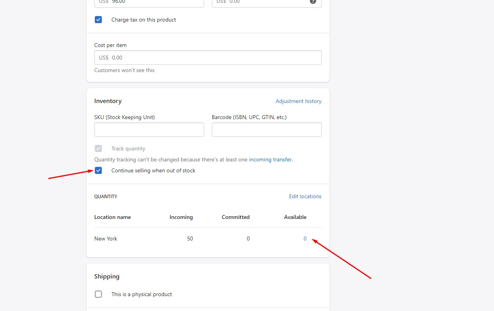
Task: Click the compare price field showing 0.00
Action: pyautogui.click(x=267, y=3)
